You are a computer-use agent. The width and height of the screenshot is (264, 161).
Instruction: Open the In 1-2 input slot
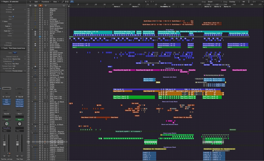pyautogui.click(x=8, y=97)
